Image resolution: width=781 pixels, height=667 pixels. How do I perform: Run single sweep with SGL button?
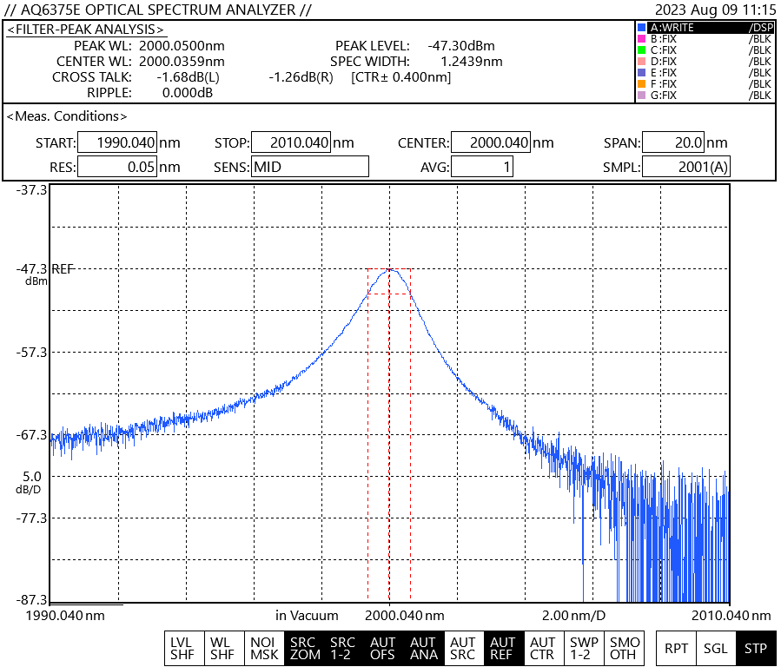[716, 648]
